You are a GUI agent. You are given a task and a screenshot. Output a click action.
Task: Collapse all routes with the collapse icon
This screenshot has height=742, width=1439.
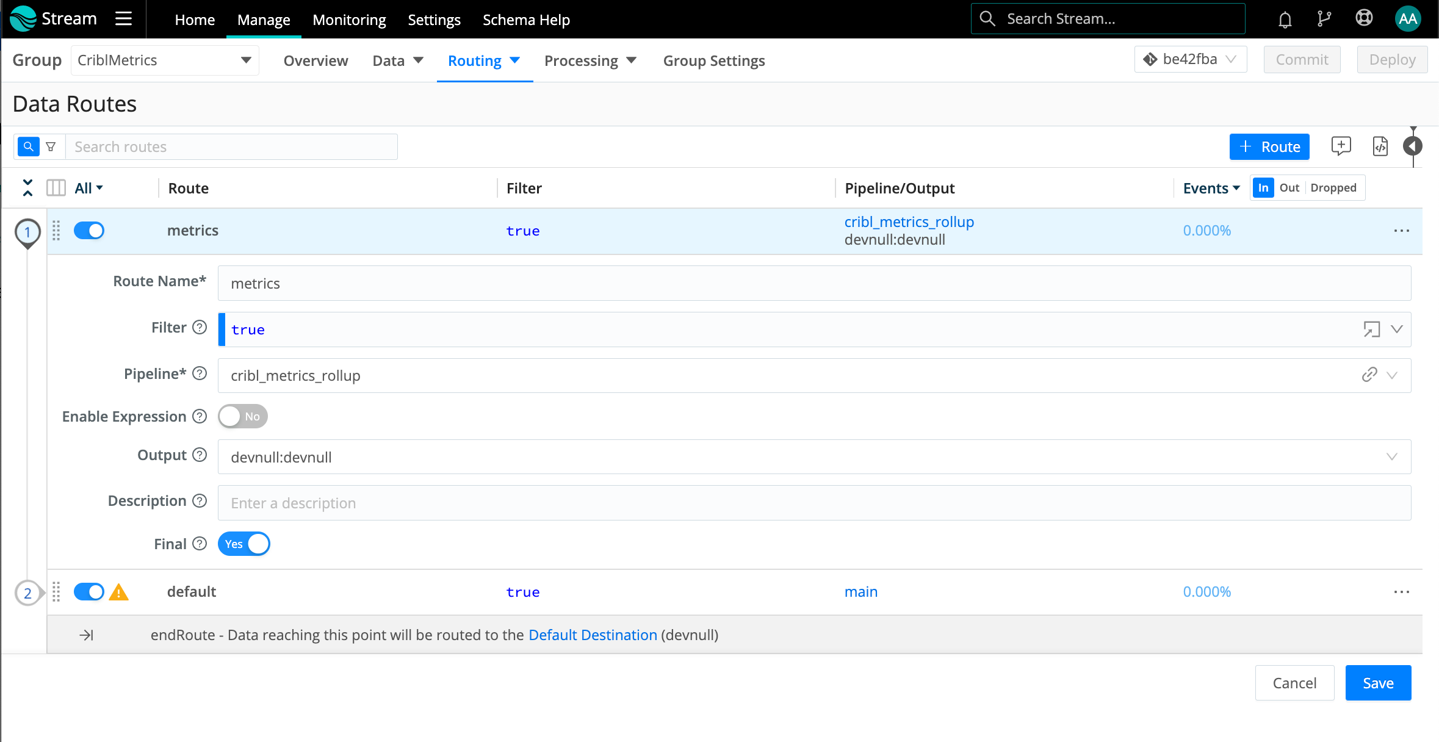coord(27,188)
